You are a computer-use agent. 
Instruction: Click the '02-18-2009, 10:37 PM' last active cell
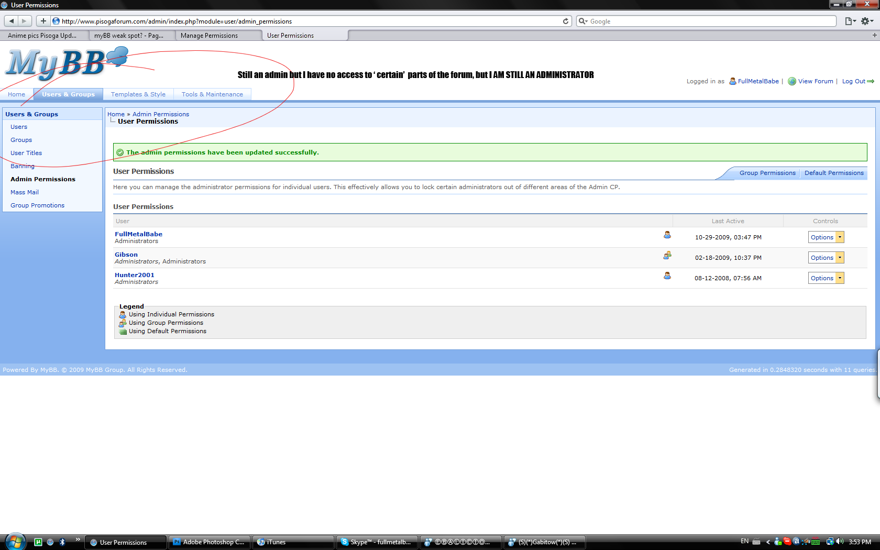click(x=728, y=258)
